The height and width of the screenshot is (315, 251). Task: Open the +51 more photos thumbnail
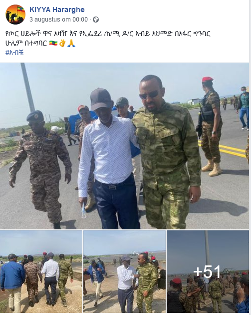[208, 271]
